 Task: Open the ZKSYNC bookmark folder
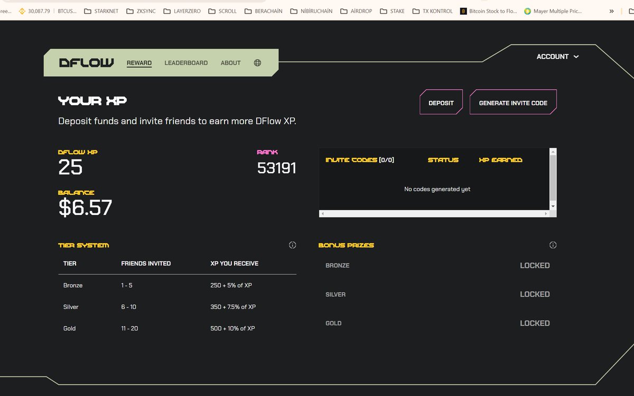pyautogui.click(x=141, y=11)
